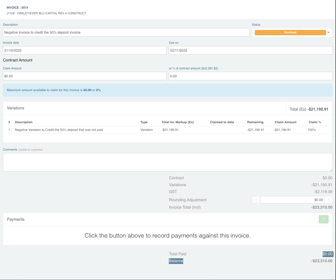Screen dimensions: 336x280
Task: Click the Total Inc Markup (Ex) column header
Action: [x=177, y=122]
